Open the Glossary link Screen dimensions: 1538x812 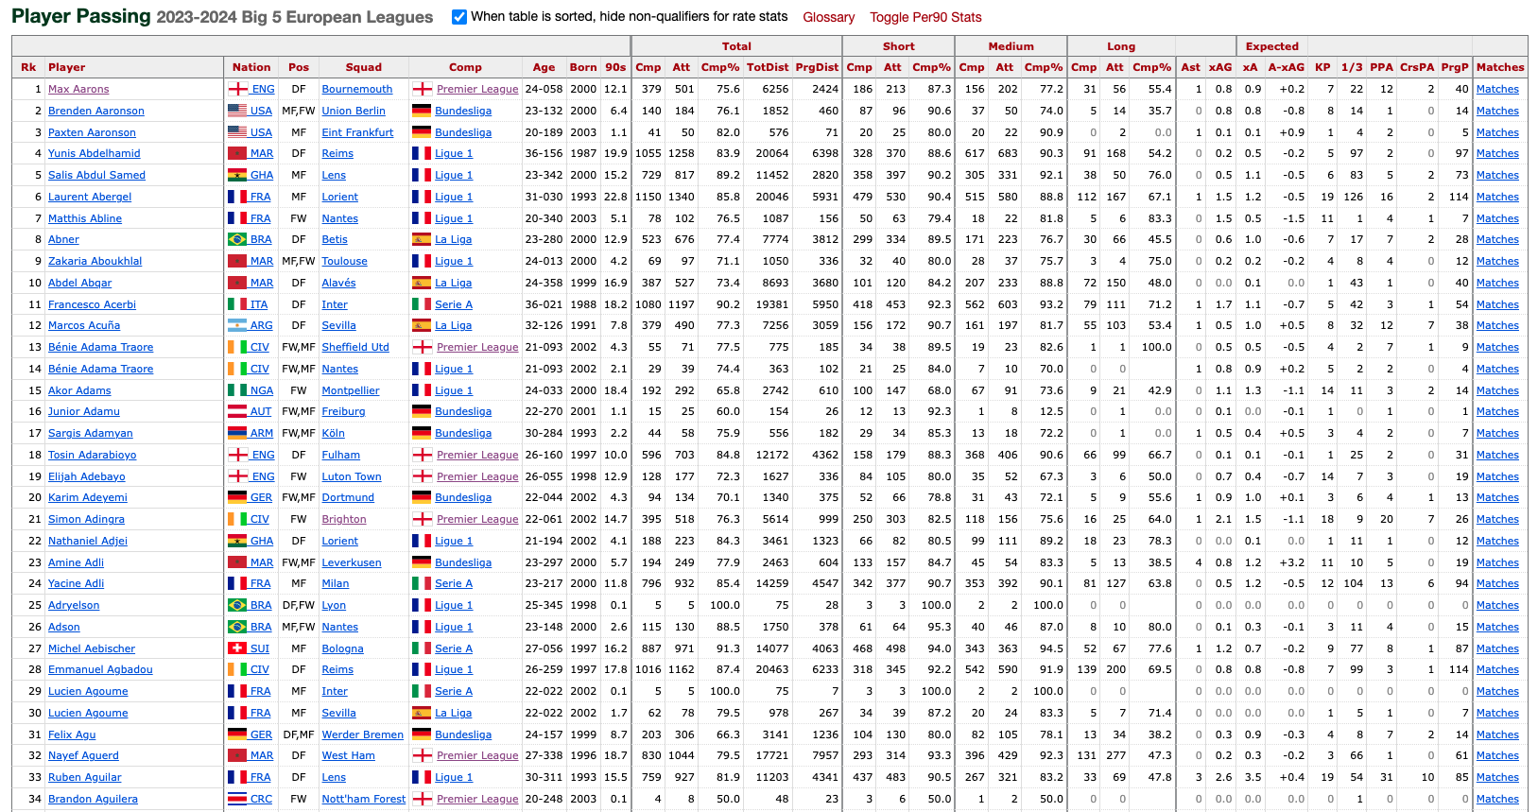pos(828,17)
